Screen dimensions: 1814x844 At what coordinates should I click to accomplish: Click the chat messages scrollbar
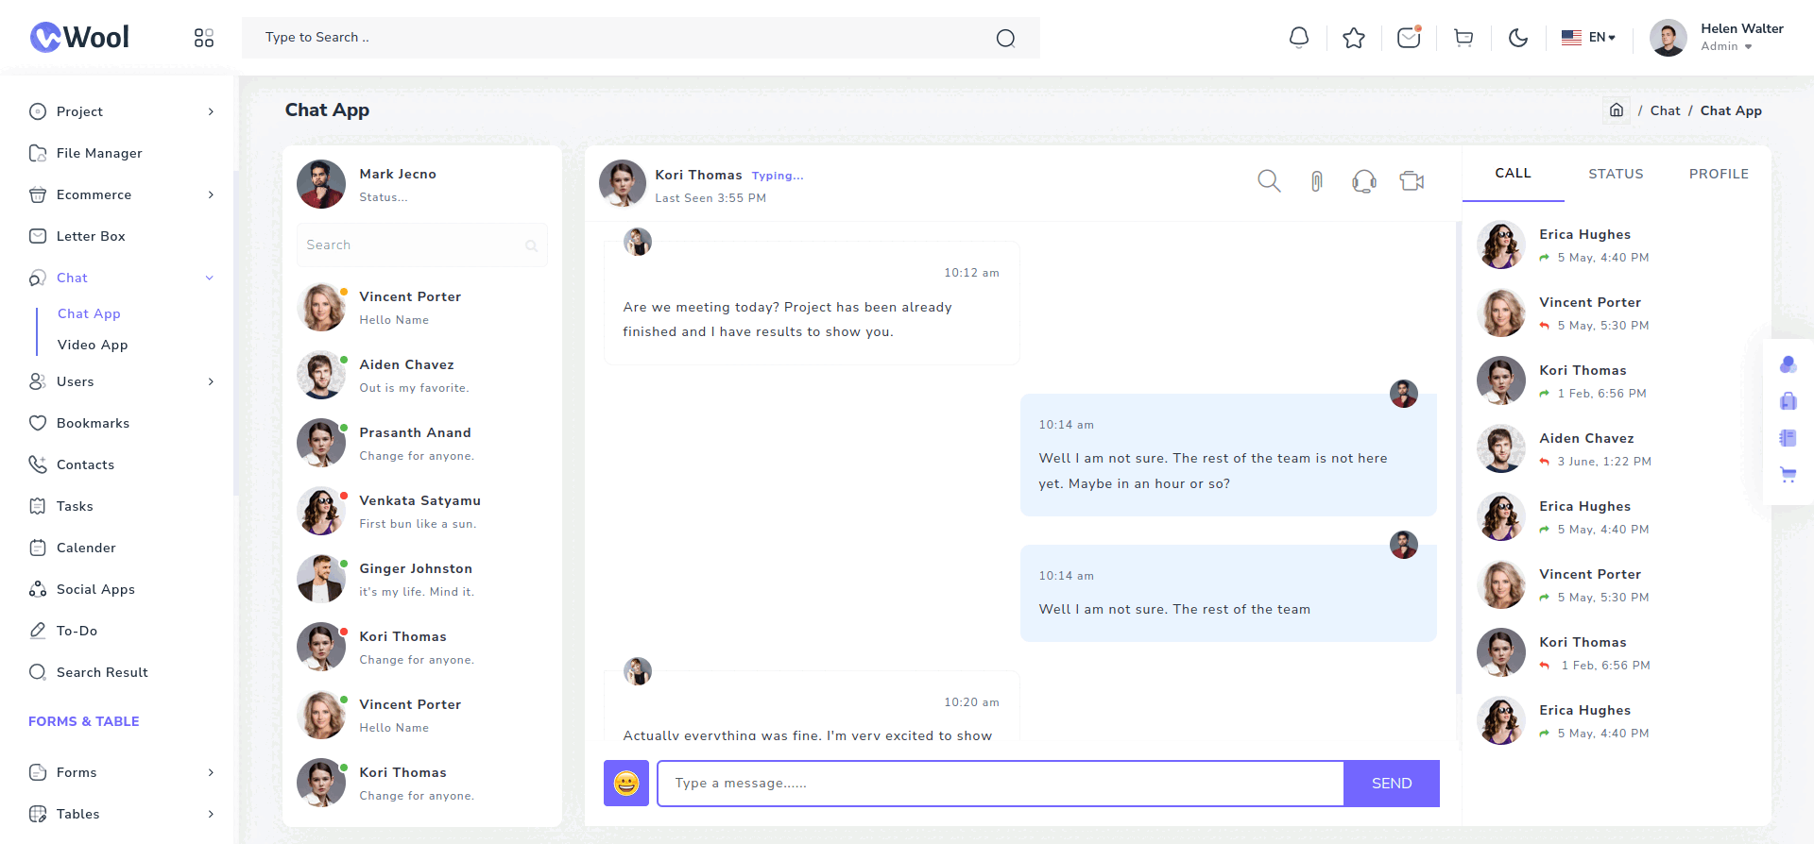1458,458
